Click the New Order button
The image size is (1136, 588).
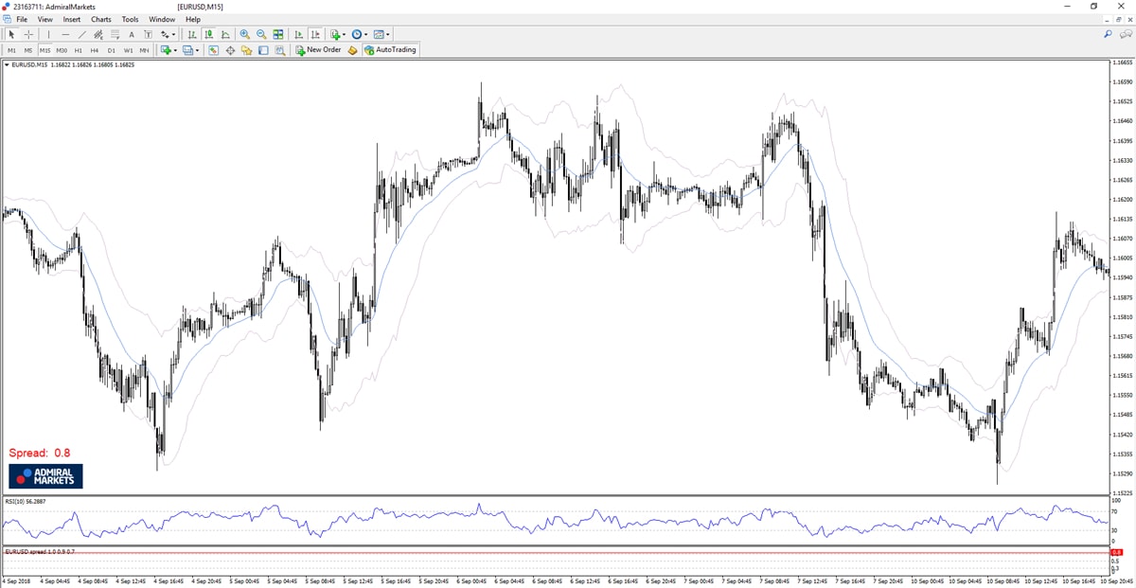click(x=318, y=50)
